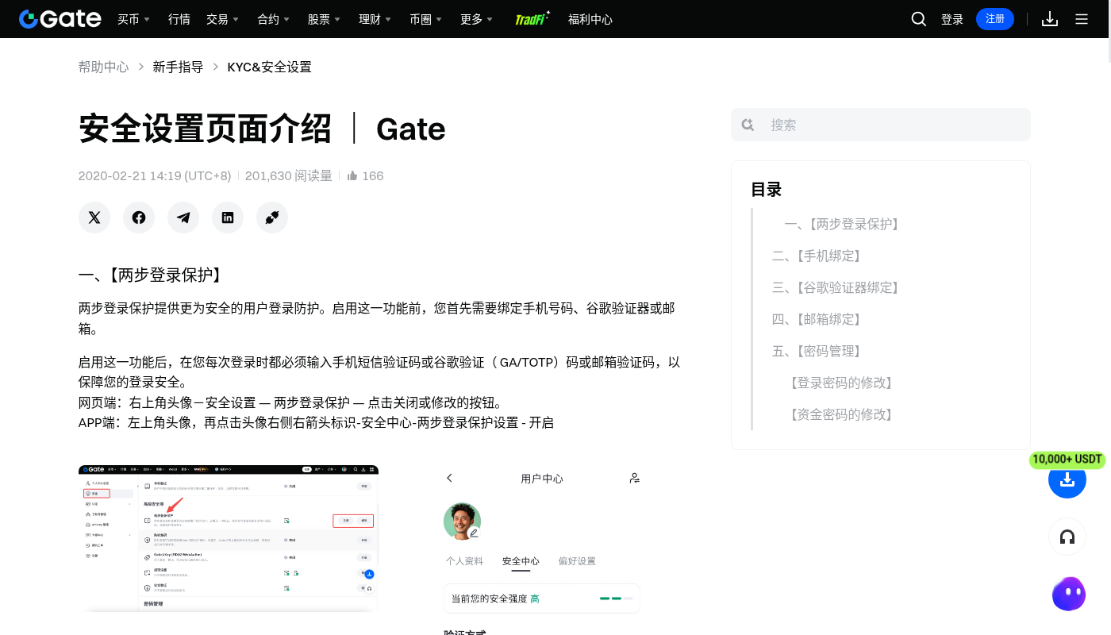Jump to 三、【谷歌验证器绑定】 in contents
Screen dimensions: 1111x635
click(838, 287)
